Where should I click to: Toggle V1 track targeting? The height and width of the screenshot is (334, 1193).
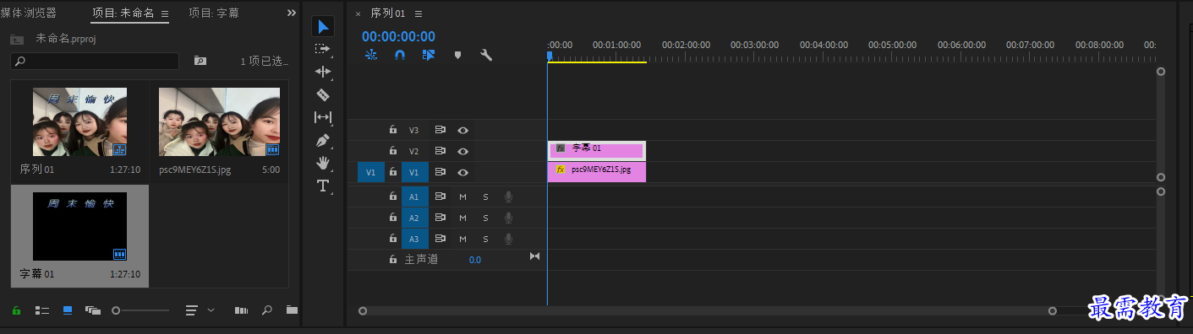pyautogui.click(x=414, y=172)
